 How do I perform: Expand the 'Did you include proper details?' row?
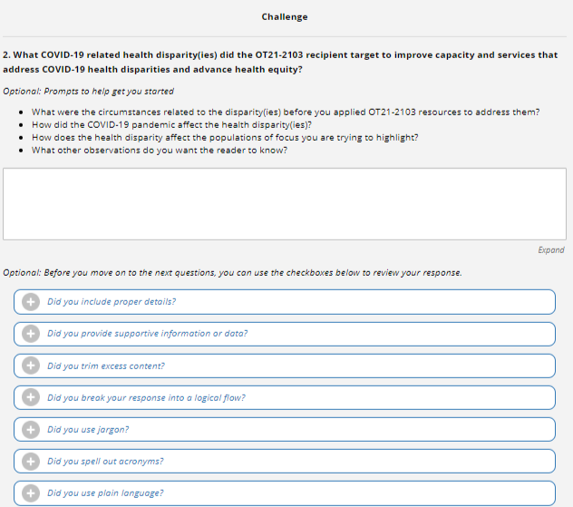pyautogui.click(x=112, y=302)
